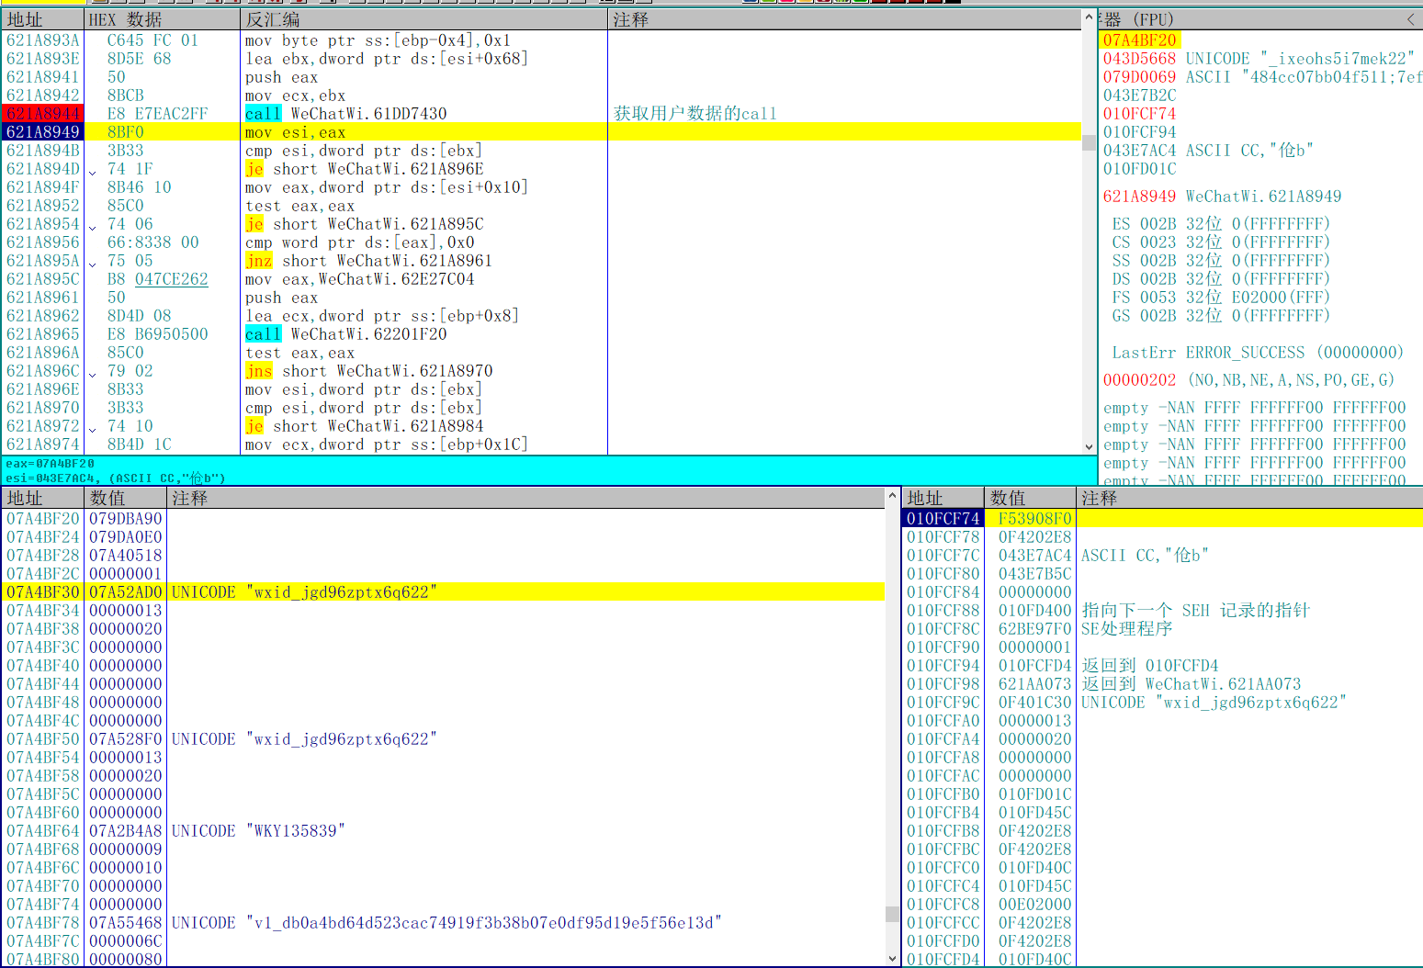The height and width of the screenshot is (968, 1423).
Task: Select the red breakpoint address 621A8944
Action: pos(42,114)
